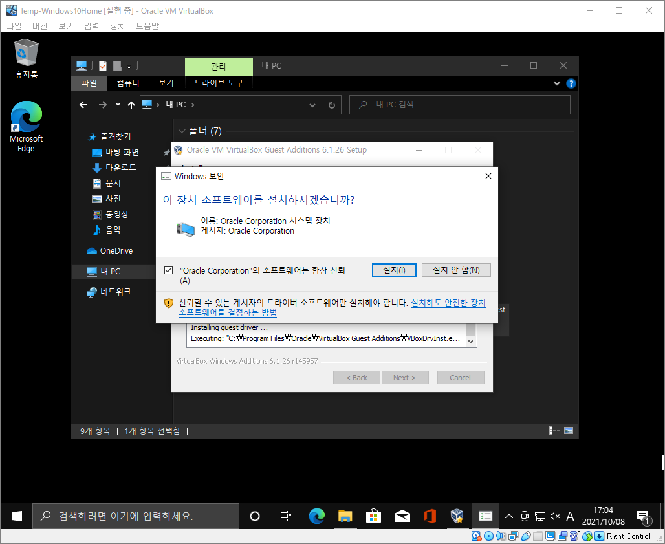
Task: Select the Windows Security dialog taskbar icon
Action: click(485, 516)
